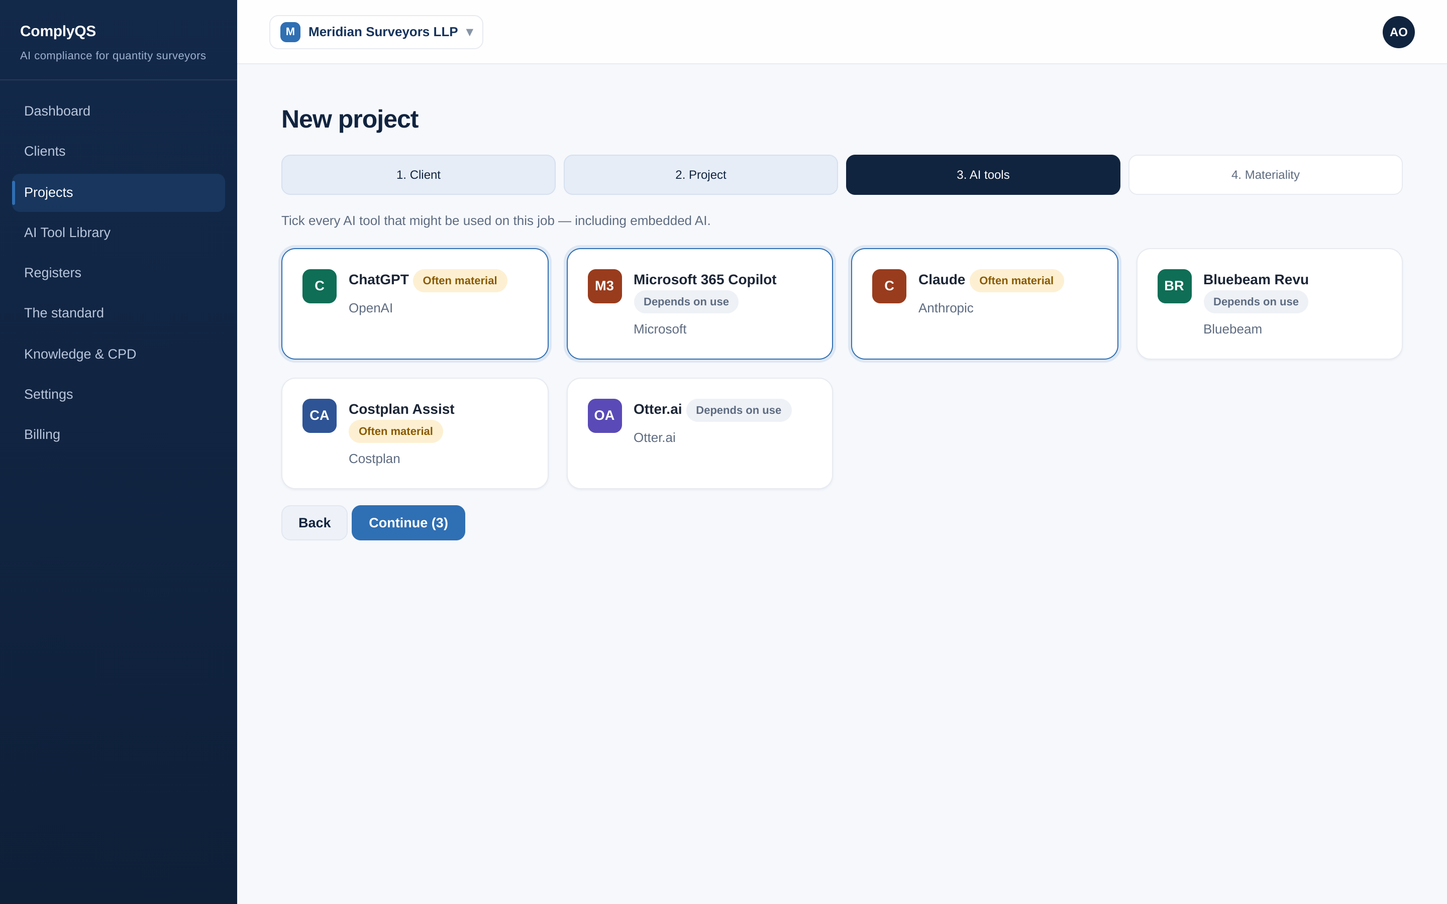The height and width of the screenshot is (904, 1447).
Task: Open Knowledge & CPD section
Action: 119,354
